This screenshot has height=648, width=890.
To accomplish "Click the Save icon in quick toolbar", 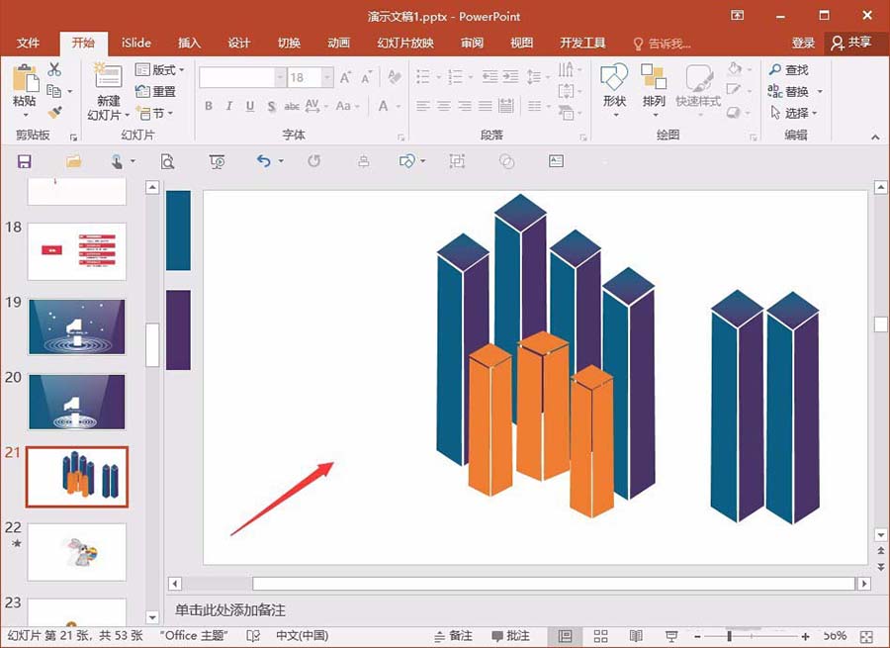I will [x=24, y=162].
